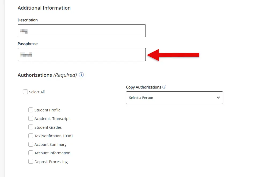This screenshot has width=264, height=177.
Task: Check the Academic Transcript authorization
Action: (x=31, y=118)
